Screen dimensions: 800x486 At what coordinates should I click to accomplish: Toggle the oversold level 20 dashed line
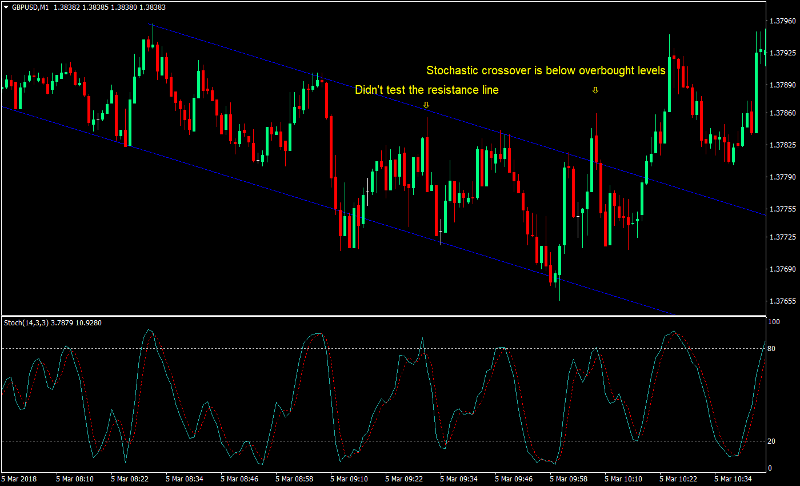click(343, 442)
